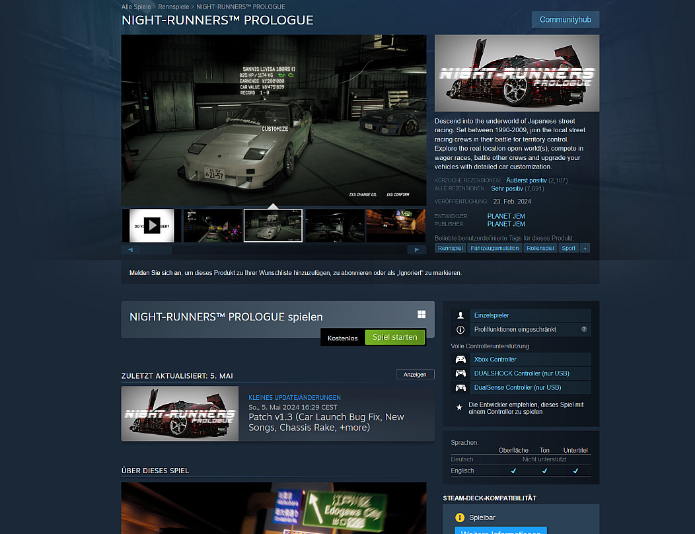695x534 pixels.
Task: Click the DualSense Controller gamepad icon
Action: (x=460, y=388)
